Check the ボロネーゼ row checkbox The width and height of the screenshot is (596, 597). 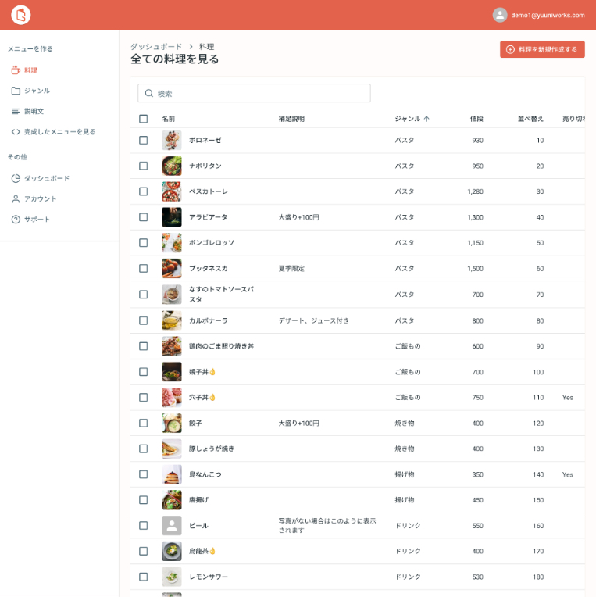pos(144,140)
